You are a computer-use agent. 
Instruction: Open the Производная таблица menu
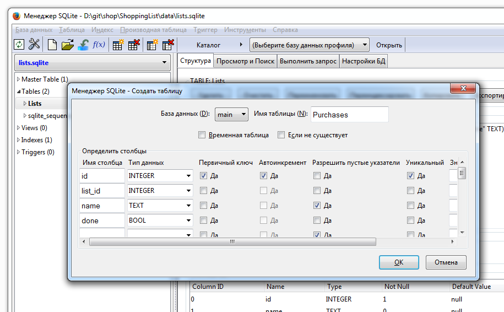153,30
